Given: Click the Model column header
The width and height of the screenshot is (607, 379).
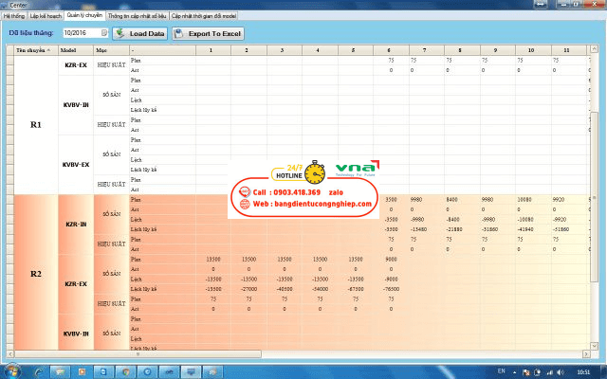Looking at the screenshot, I should coord(68,49).
